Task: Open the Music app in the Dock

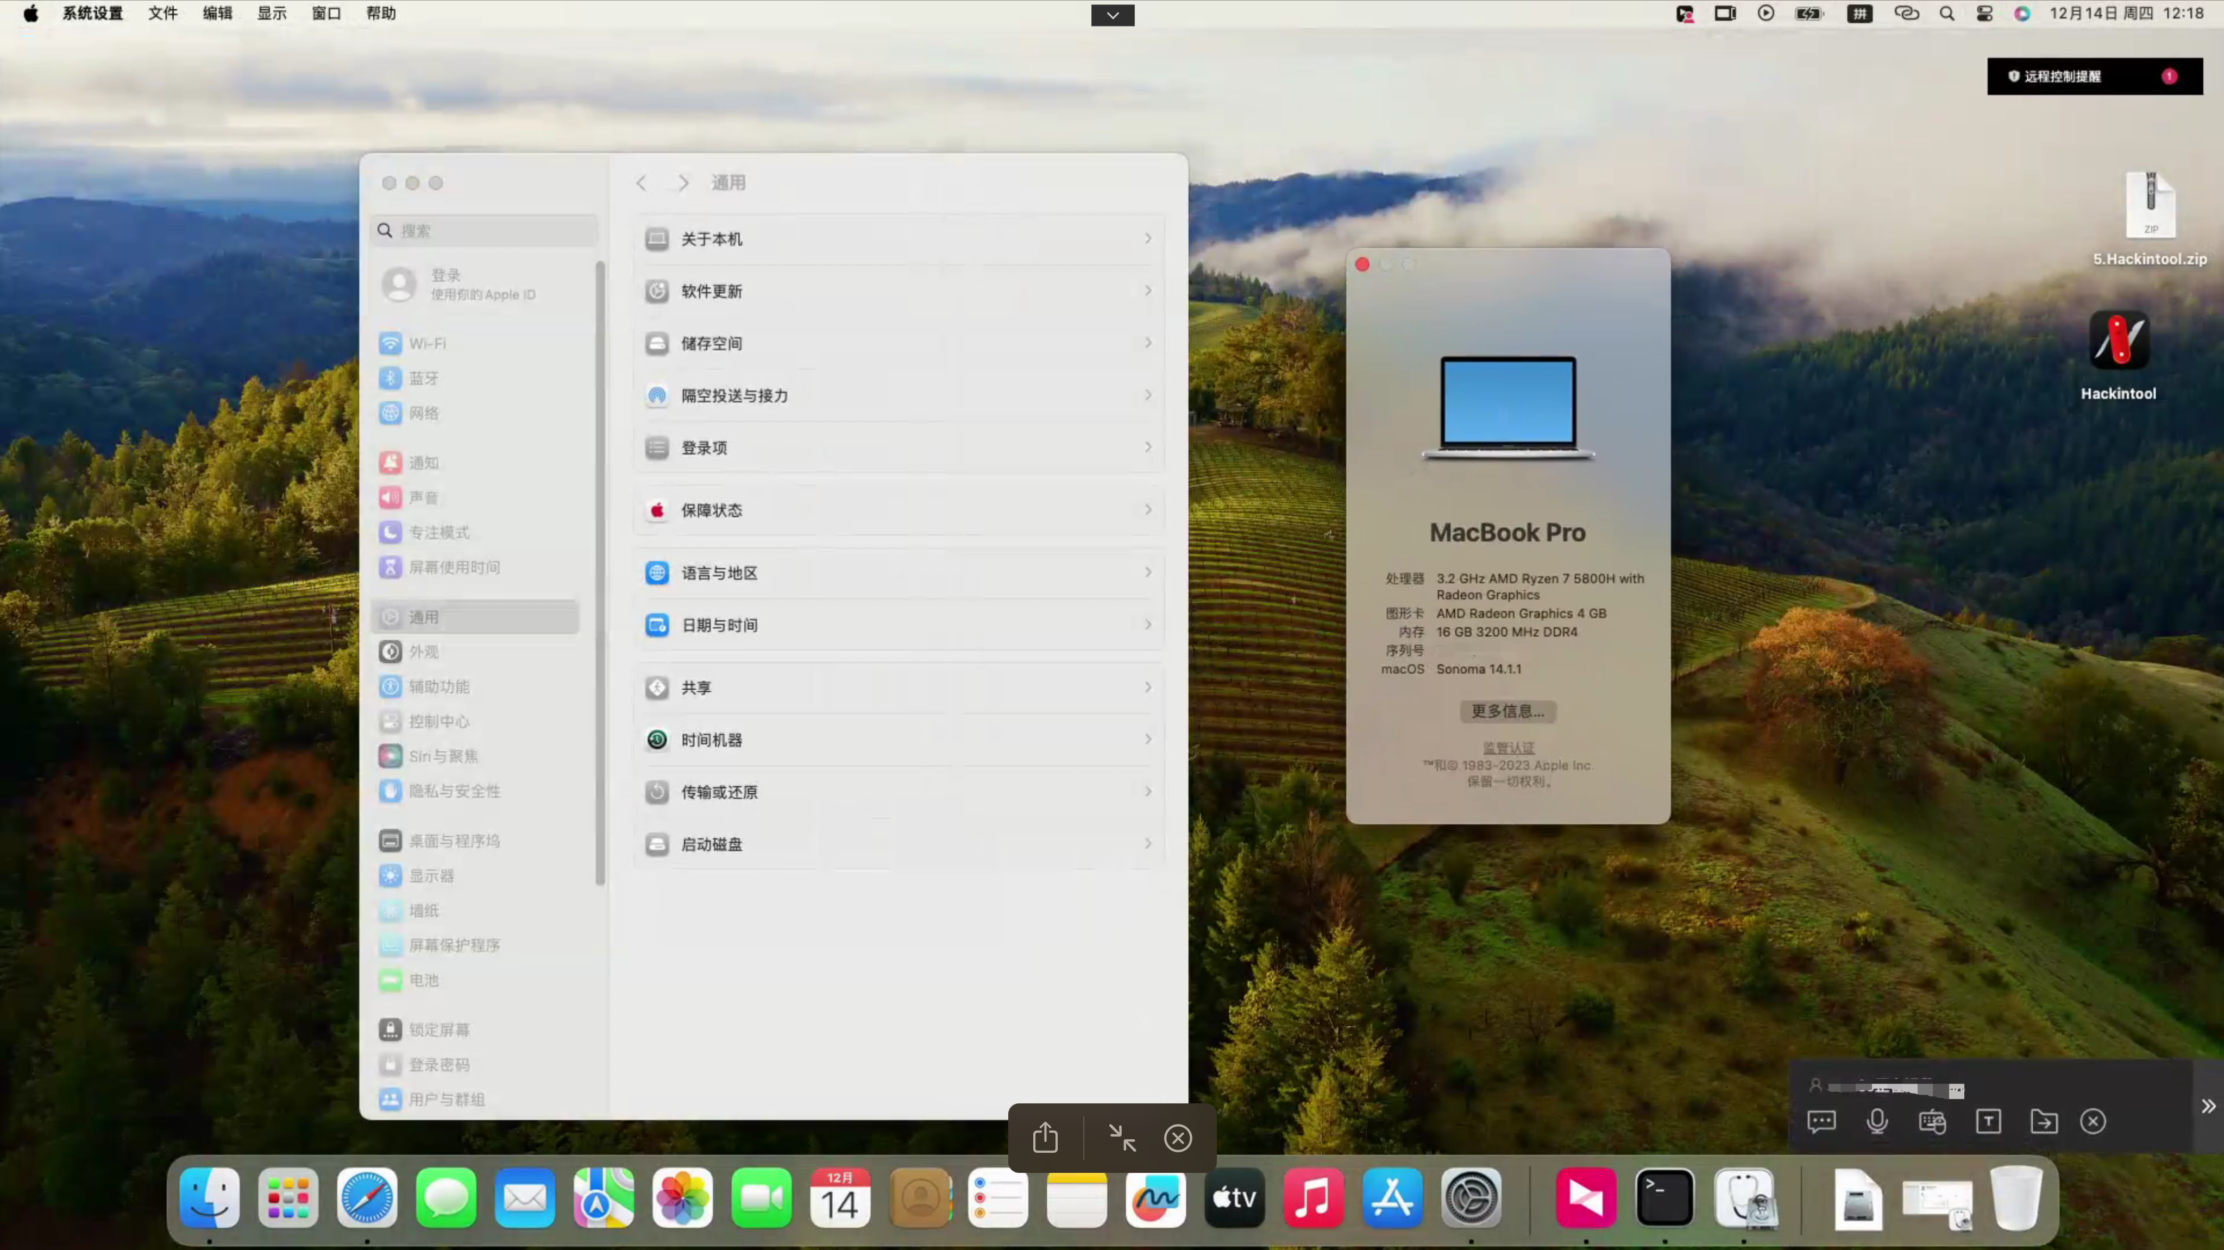Action: 1313,1198
